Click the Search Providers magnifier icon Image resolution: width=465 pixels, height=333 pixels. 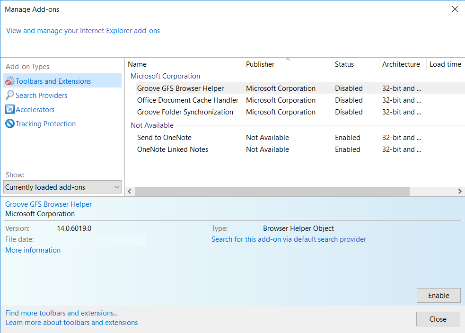pyautogui.click(x=10, y=96)
